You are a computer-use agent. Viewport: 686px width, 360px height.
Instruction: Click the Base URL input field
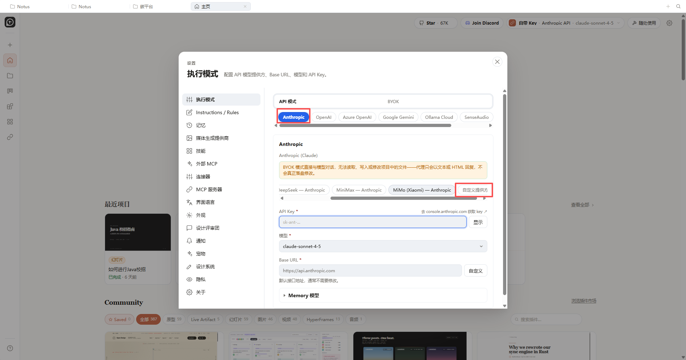coord(370,270)
